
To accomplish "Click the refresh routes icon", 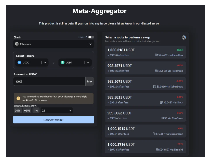I will click(x=184, y=37).
